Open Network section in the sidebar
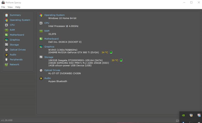This screenshot has width=202, height=123. (x=14, y=65)
